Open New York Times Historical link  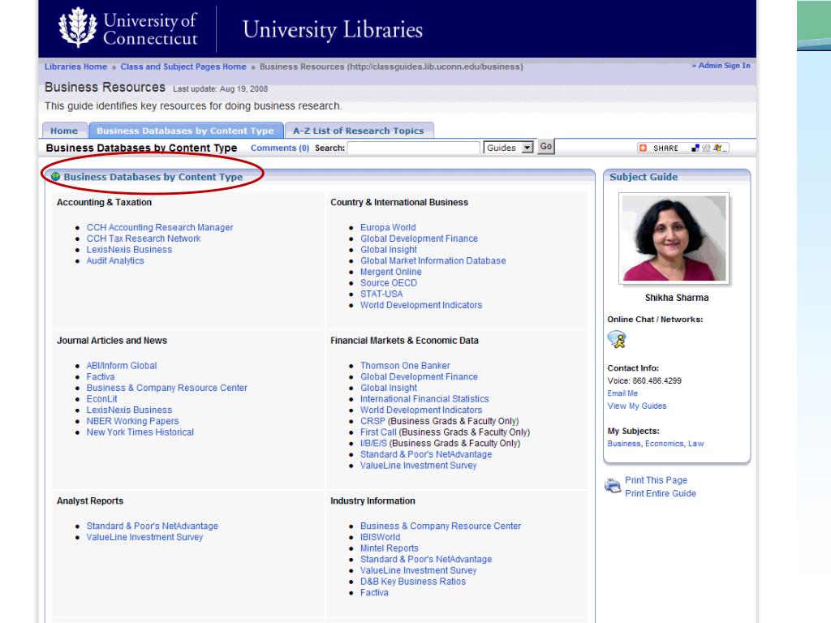coord(140,432)
